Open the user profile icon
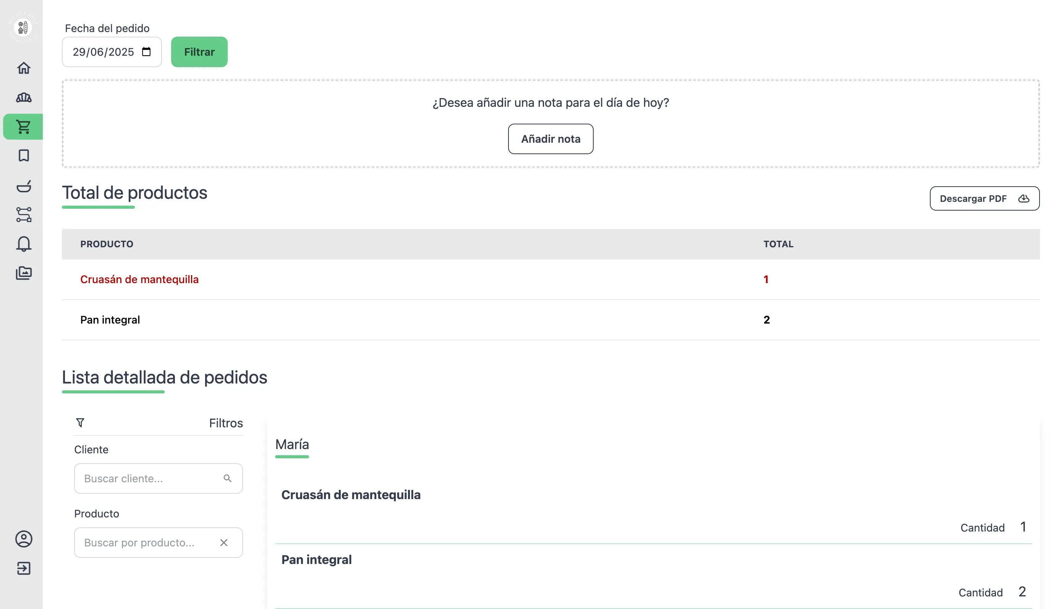 [x=23, y=539]
